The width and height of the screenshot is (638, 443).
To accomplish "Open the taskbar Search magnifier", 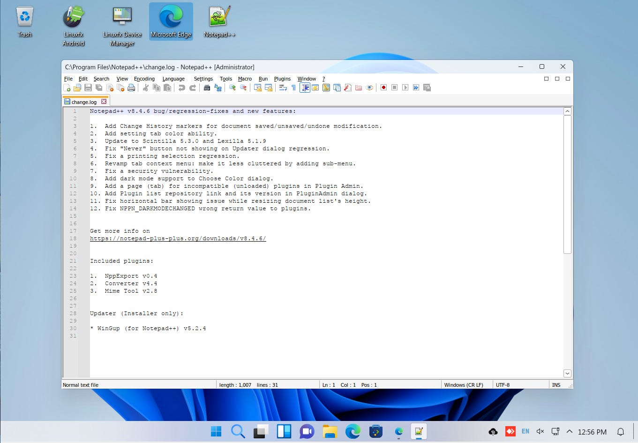I will pyautogui.click(x=238, y=431).
